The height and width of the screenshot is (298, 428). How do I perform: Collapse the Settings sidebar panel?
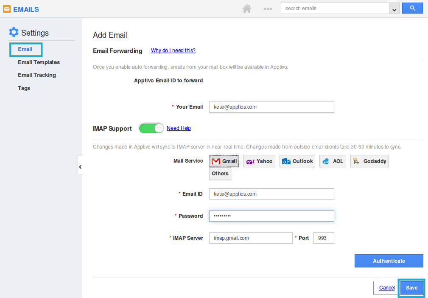[x=80, y=166]
